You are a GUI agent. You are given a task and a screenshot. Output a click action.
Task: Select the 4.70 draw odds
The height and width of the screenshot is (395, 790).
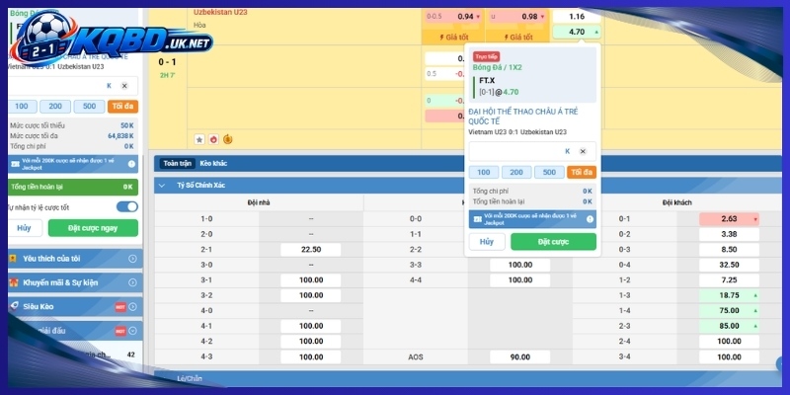click(x=577, y=32)
